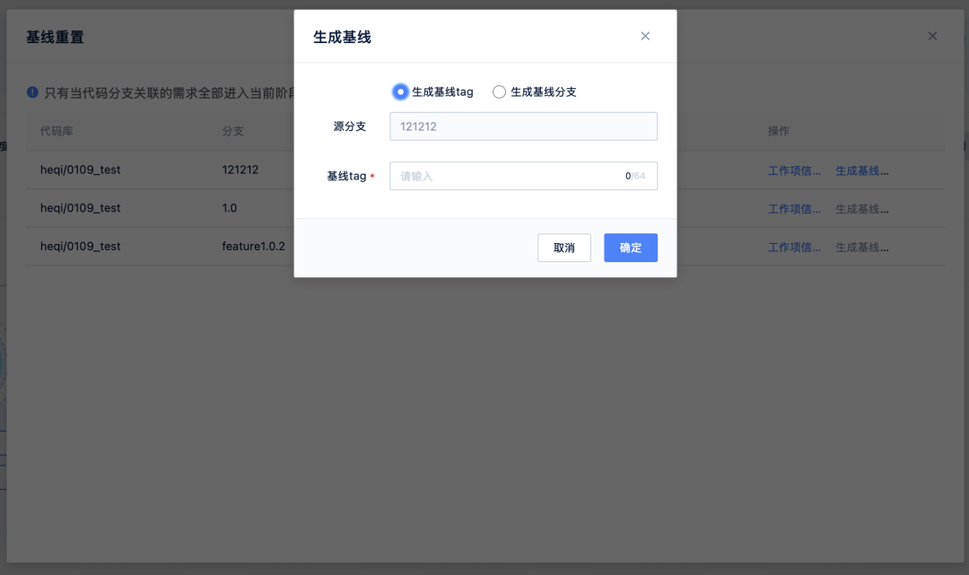This screenshot has height=575, width=969.
Task: Select heqi/0109_test in the 121212 row
Action: [81, 170]
